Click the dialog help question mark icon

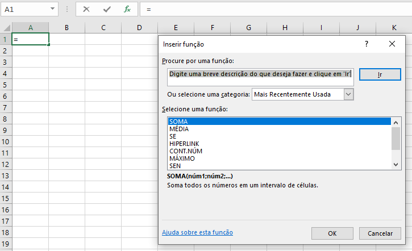click(x=367, y=44)
